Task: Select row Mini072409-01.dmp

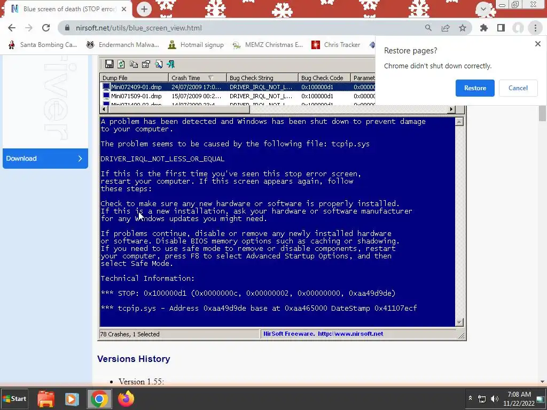Action: tap(237, 87)
